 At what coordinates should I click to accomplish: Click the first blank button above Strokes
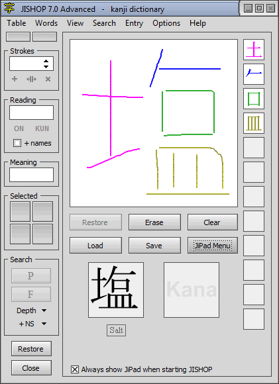(18, 36)
